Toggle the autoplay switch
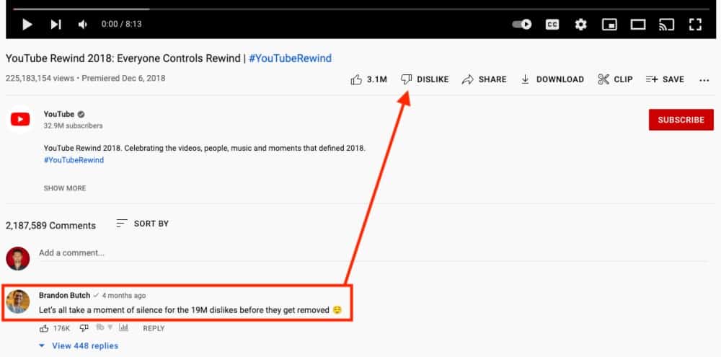The width and height of the screenshot is (721, 357). [x=522, y=25]
